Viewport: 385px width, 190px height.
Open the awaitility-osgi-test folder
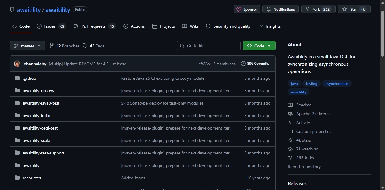pyautogui.click(x=40, y=128)
